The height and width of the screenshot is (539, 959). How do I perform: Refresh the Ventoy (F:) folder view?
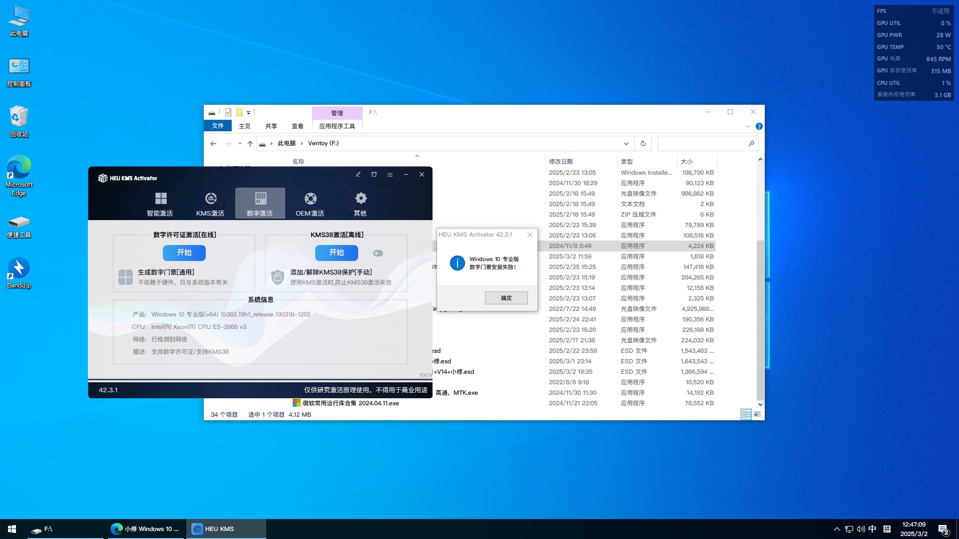point(643,144)
